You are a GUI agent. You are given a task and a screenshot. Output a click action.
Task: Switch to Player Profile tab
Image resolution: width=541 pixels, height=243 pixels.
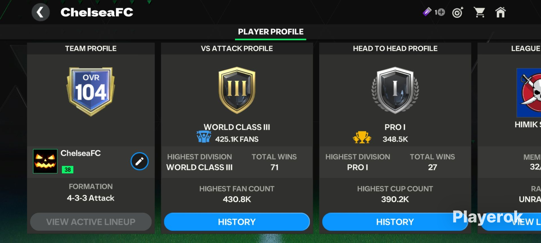click(270, 32)
